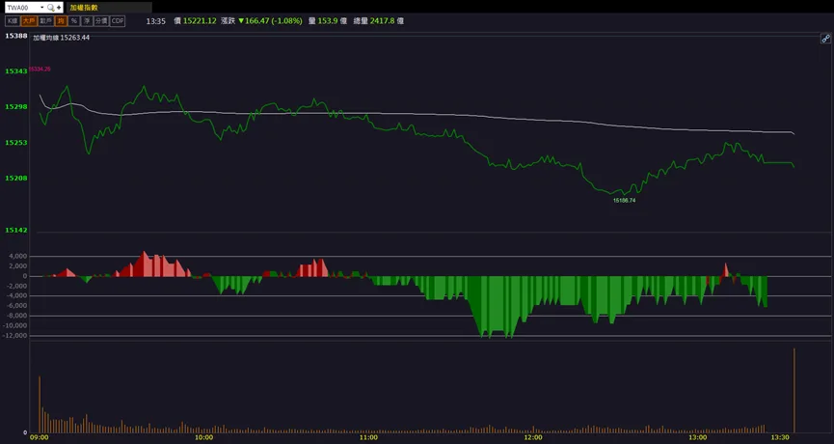Viewport: 834px width, 444px height.
Task: Click the -8,000 indicator axis label
Action: pos(17,316)
